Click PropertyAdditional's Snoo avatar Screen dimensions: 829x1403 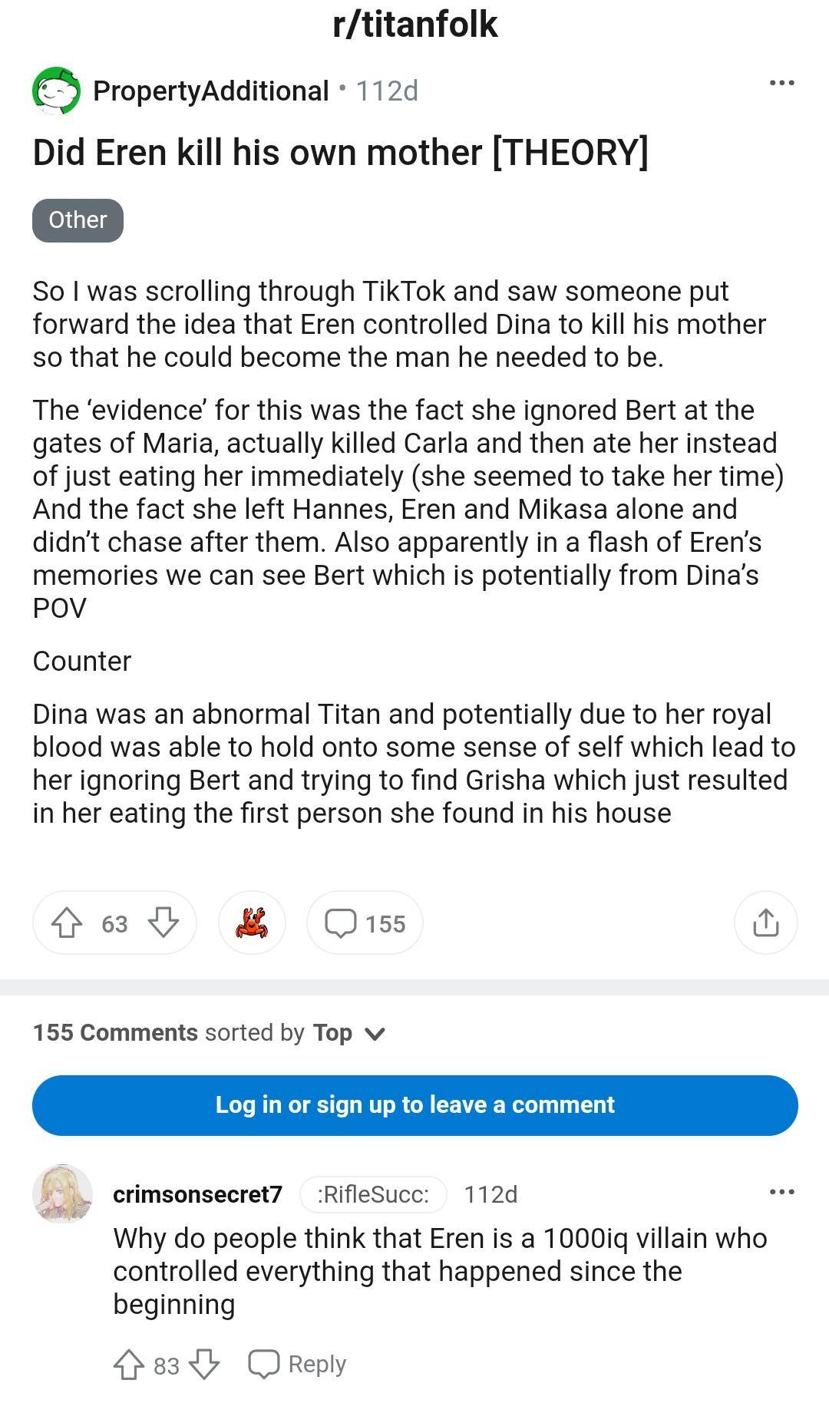coord(56,91)
